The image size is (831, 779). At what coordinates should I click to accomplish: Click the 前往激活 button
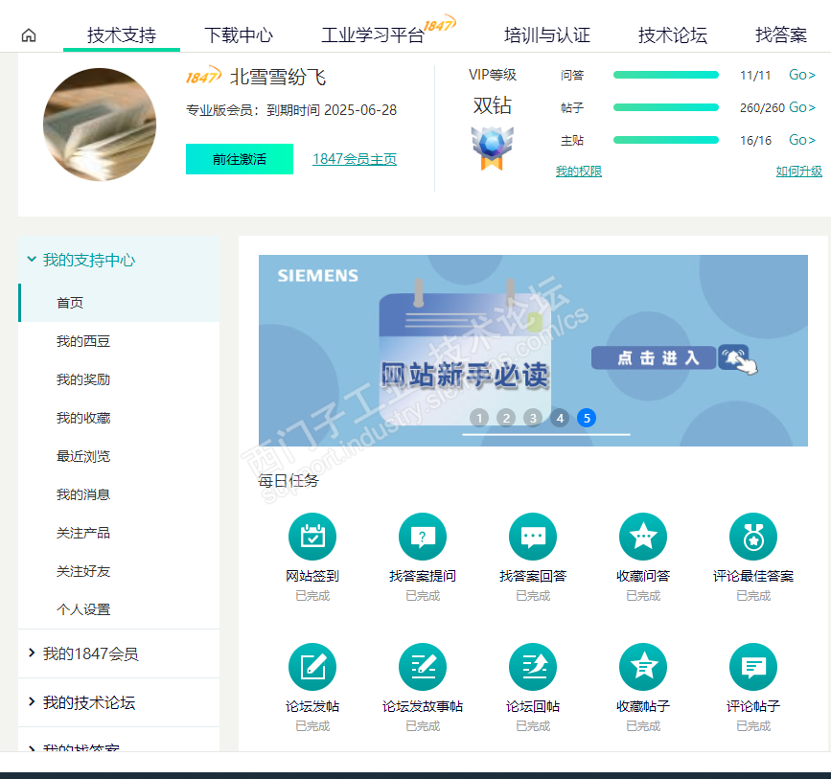coord(240,159)
